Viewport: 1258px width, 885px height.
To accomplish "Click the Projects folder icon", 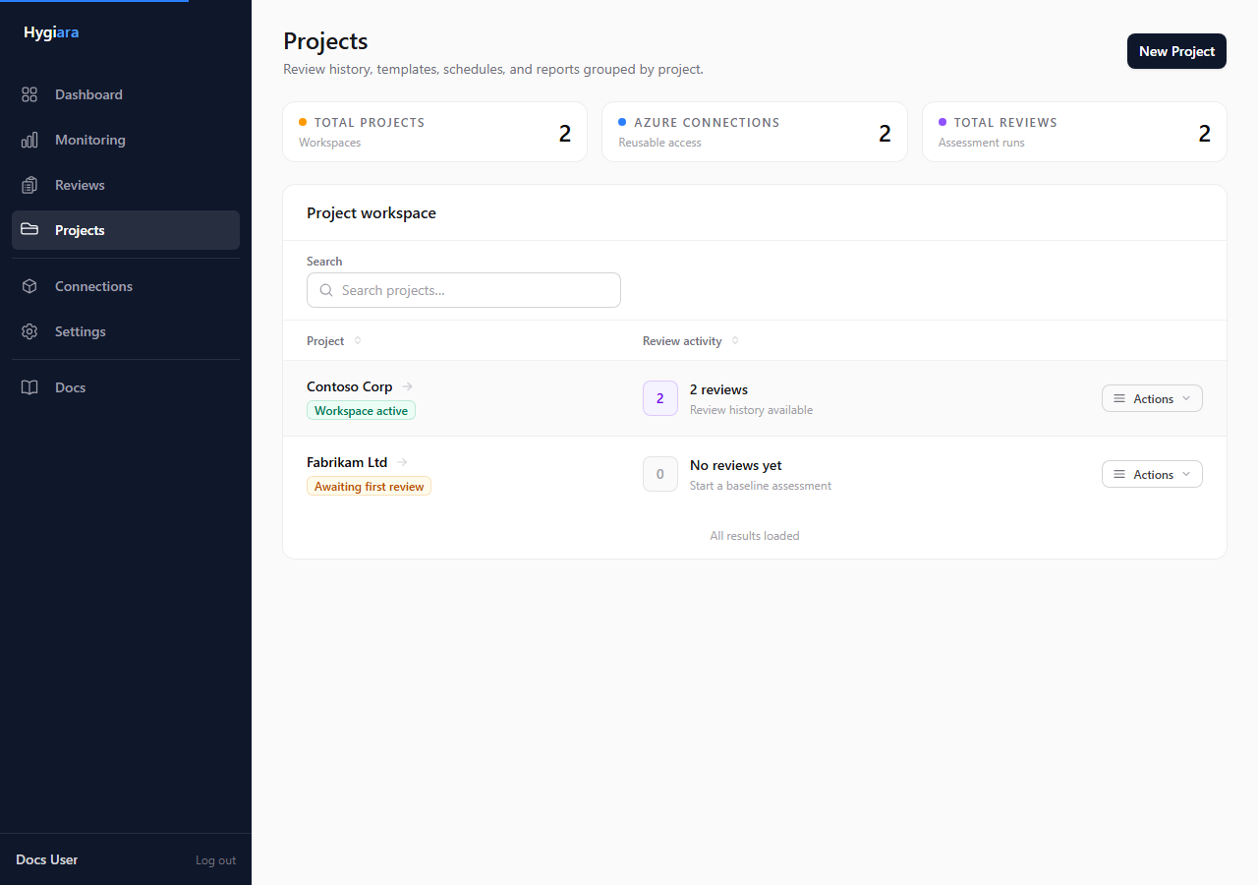I will click(x=29, y=230).
